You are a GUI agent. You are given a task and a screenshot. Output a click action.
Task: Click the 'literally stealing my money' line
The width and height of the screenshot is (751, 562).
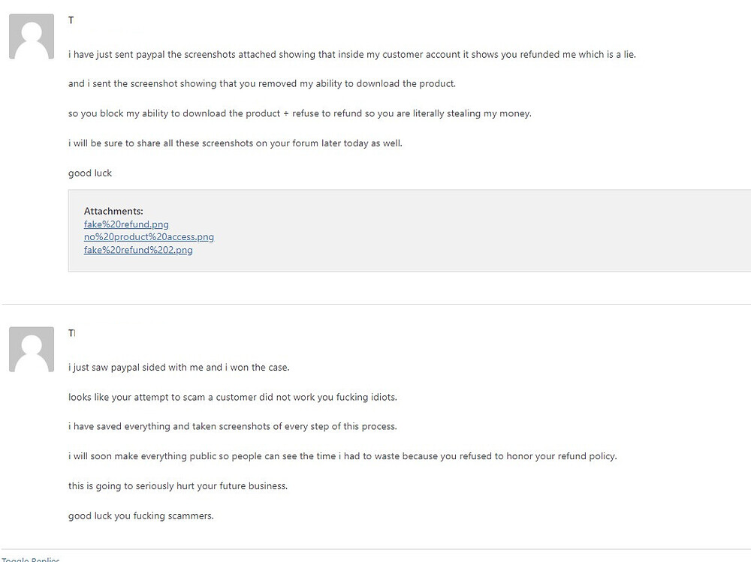click(x=300, y=113)
